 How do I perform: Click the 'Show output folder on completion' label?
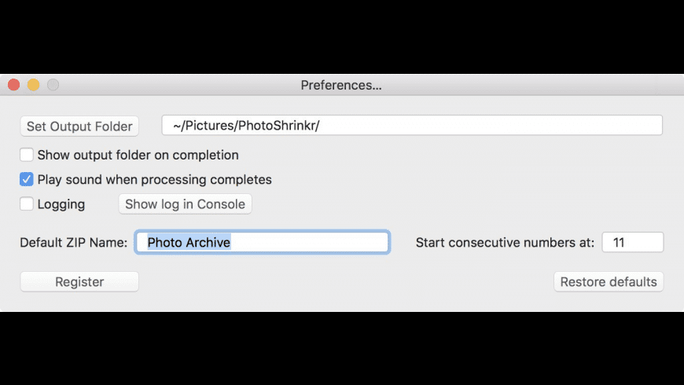point(138,155)
